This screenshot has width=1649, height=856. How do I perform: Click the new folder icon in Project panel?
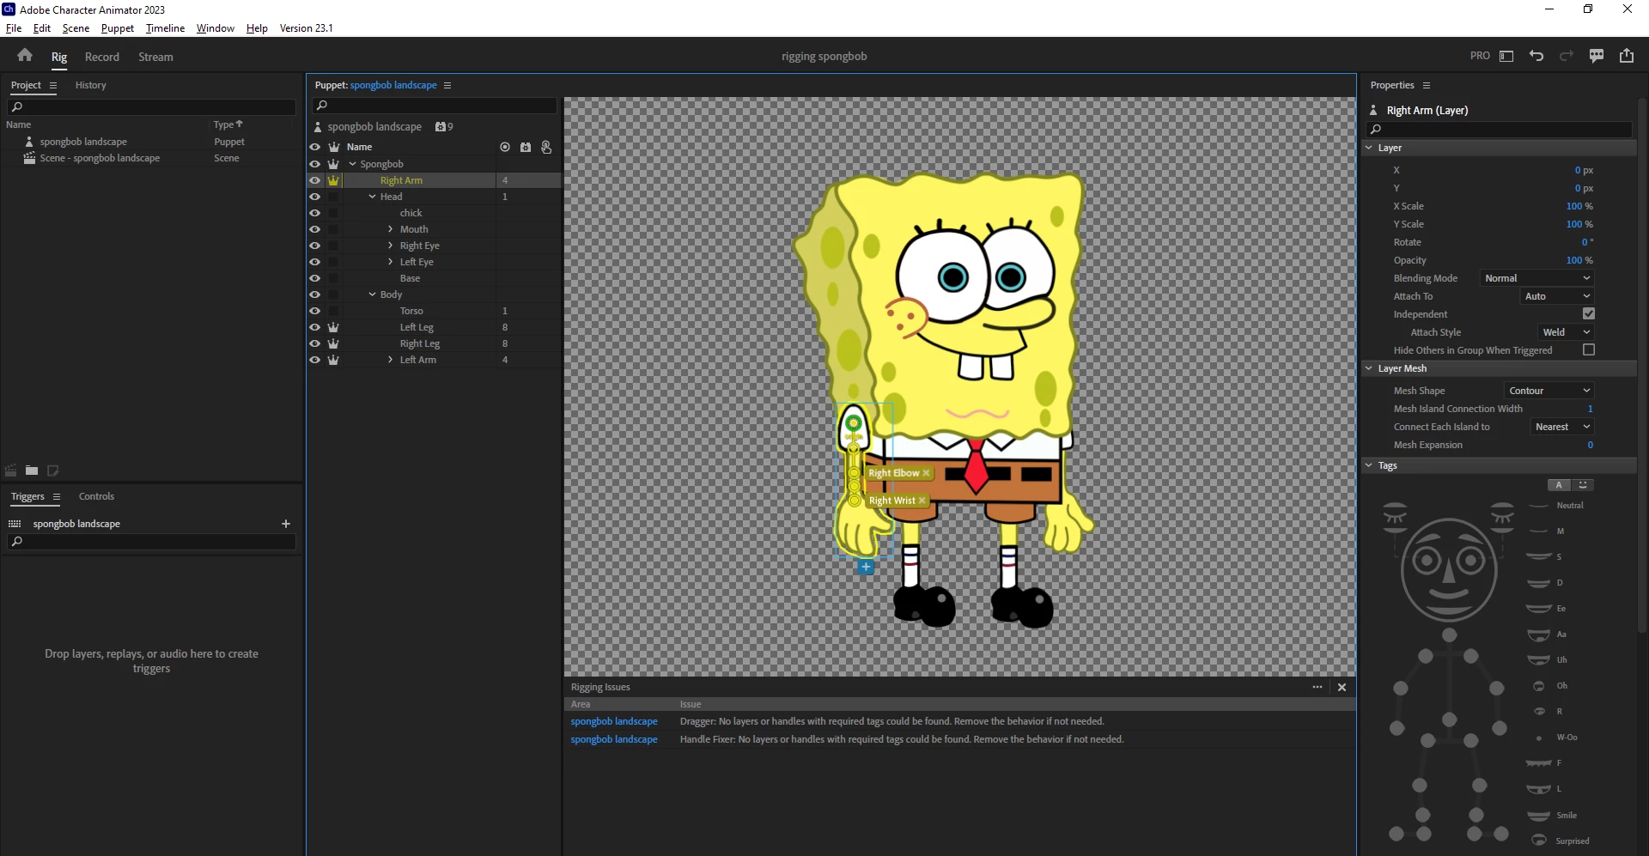pos(32,470)
